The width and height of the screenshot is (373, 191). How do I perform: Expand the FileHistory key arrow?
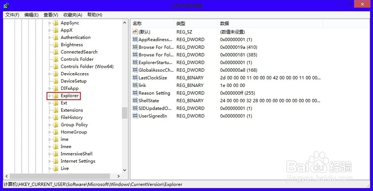pos(50,118)
